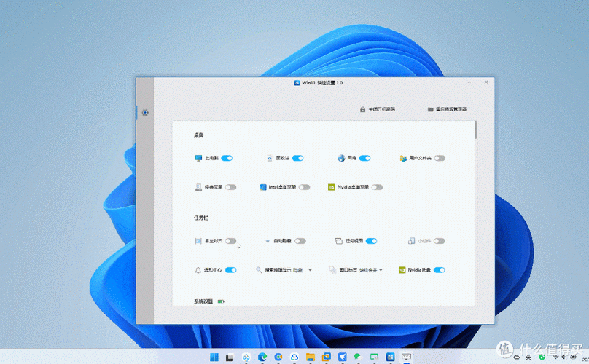Select the gear settings tab in sidebar

click(146, 113)
